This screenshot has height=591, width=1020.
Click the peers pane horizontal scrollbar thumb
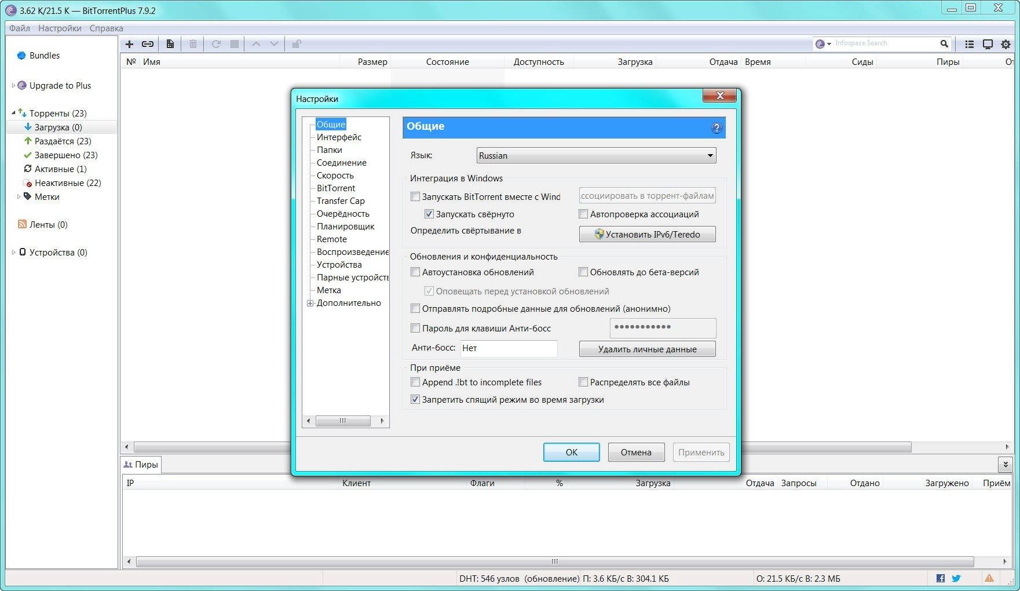554,561
